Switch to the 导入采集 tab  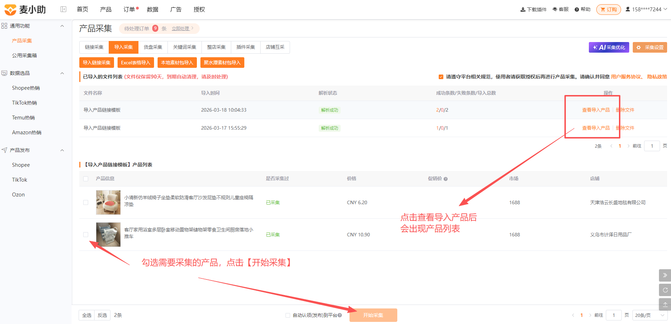pyautogui.click(x=124, y=47)
